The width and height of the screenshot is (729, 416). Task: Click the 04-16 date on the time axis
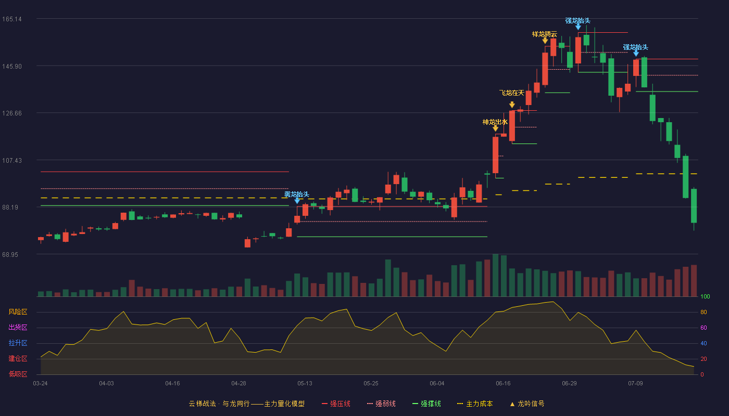coord(172,383)
